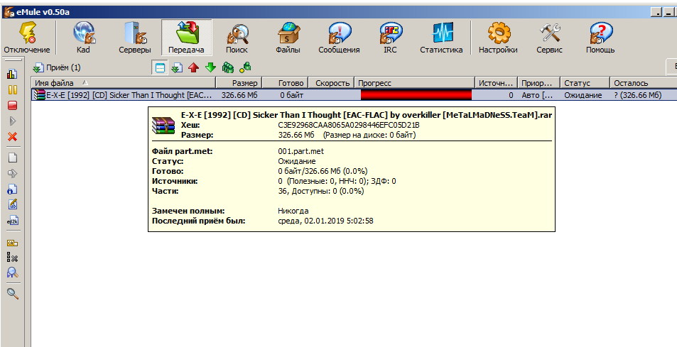Screen dimensions: 677x347
Task: Click the clear completed downloads icon
Action: tap(13, 258)
